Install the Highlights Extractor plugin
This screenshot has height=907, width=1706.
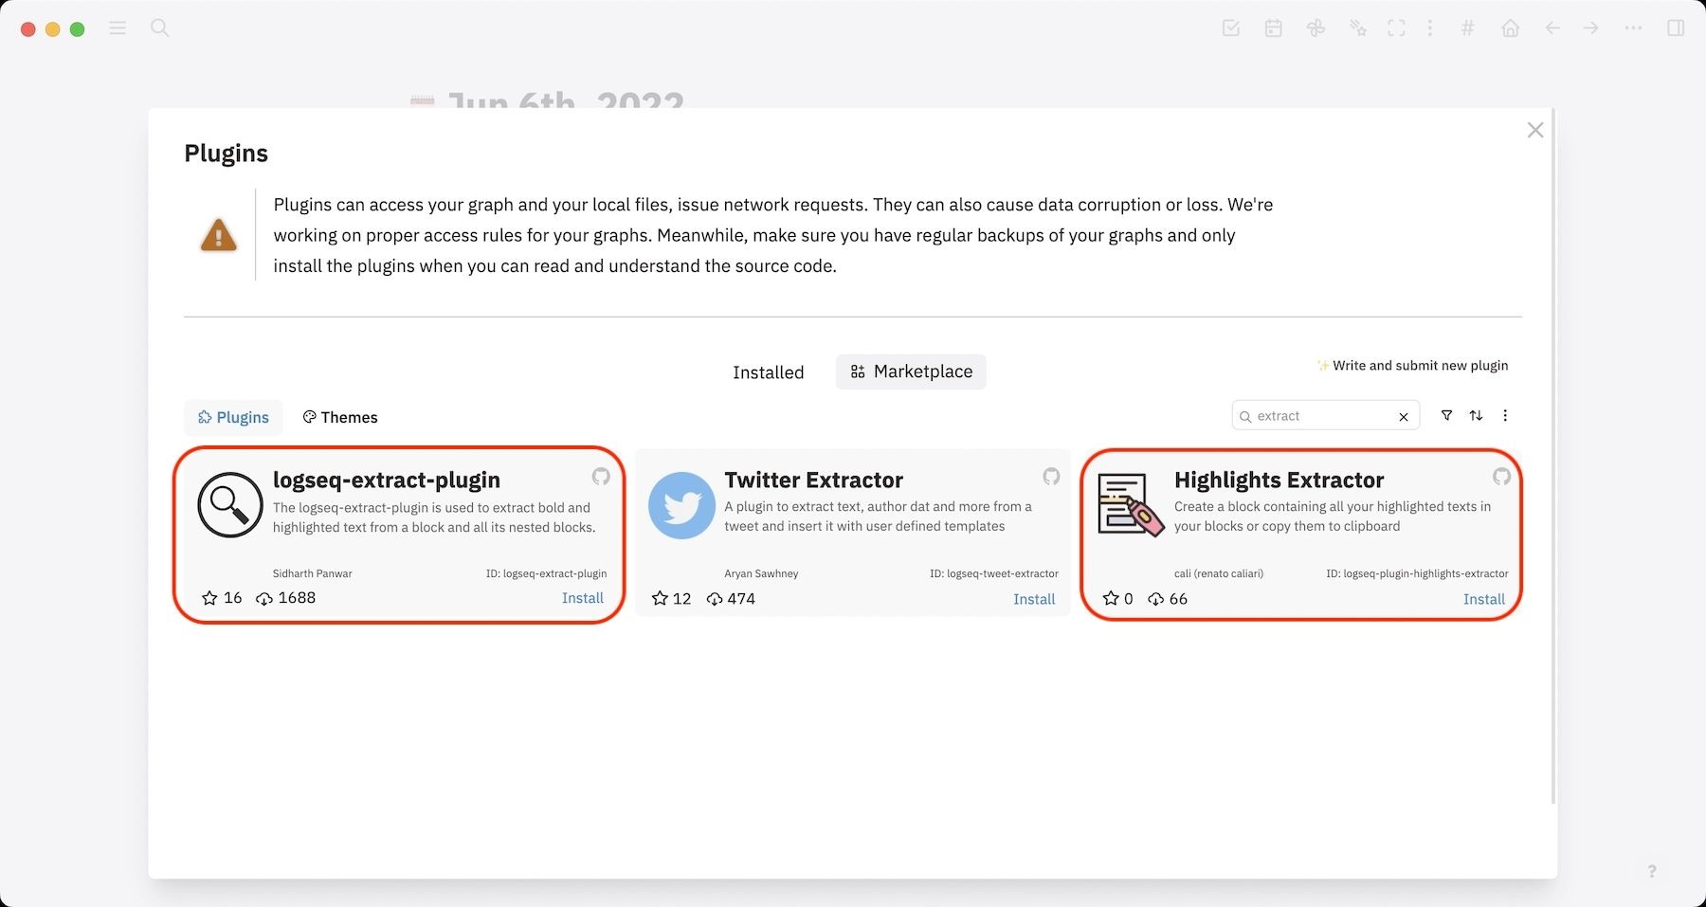click(1483, 599)
